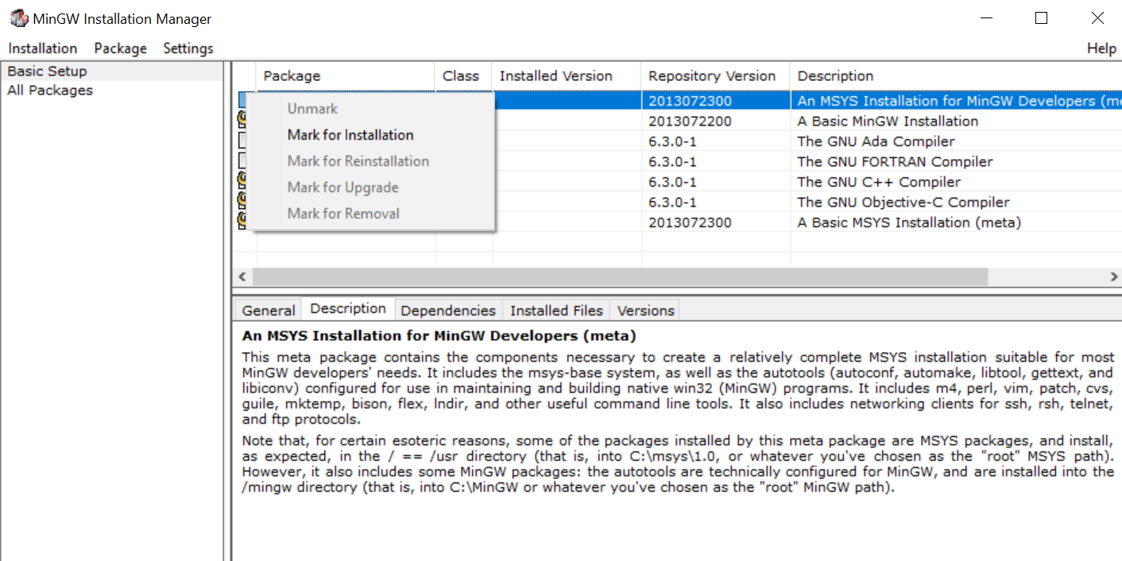Click the bold description heading text
1122x561 pixels.
439,336
